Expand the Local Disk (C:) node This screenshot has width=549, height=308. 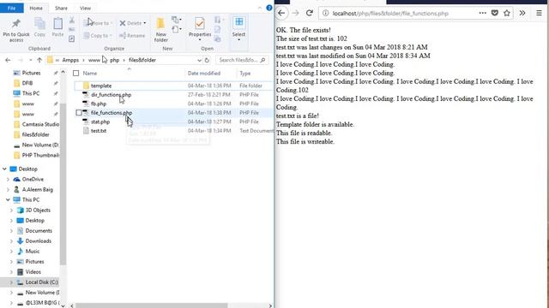point(11,282)
